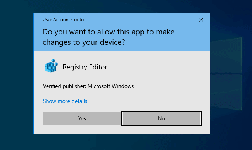Click the Registry Editor cube icon
252x150 pixels.
tap(51, 66)
